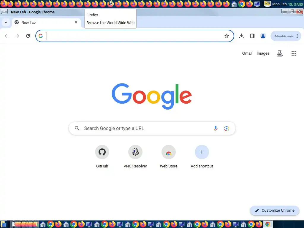Open the Google apps grid

[294, 53]
